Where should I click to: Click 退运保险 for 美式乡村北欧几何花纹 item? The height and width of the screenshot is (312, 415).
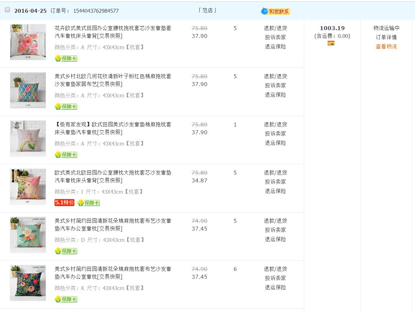pos(275,95)
